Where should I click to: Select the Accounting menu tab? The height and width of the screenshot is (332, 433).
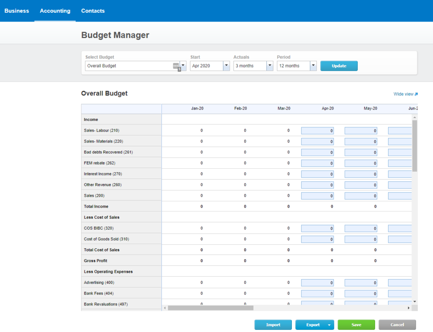(55, 11)
